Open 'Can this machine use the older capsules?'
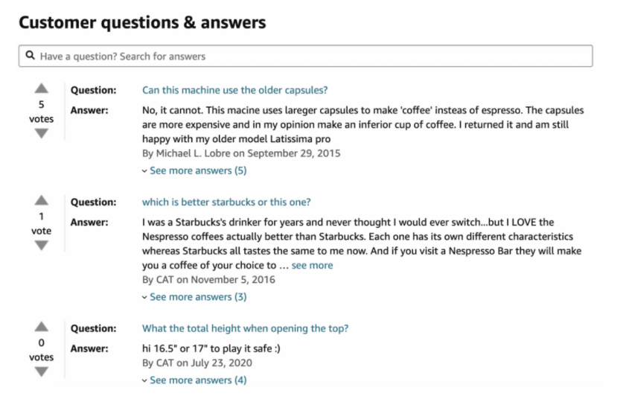 click(234, 90)
